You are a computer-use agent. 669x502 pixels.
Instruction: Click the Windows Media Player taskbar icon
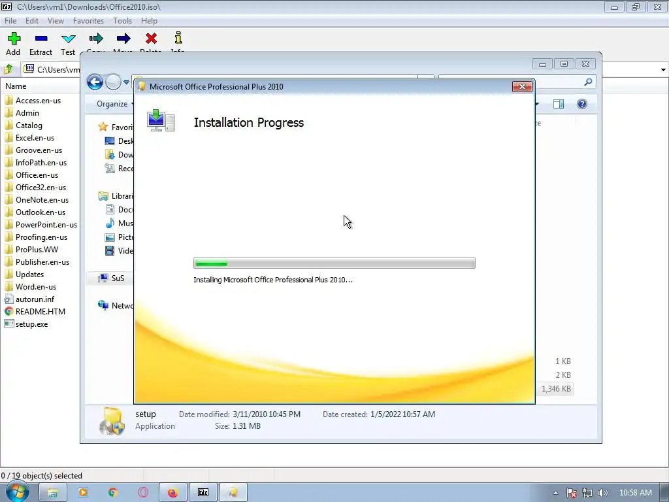point(83,493)
